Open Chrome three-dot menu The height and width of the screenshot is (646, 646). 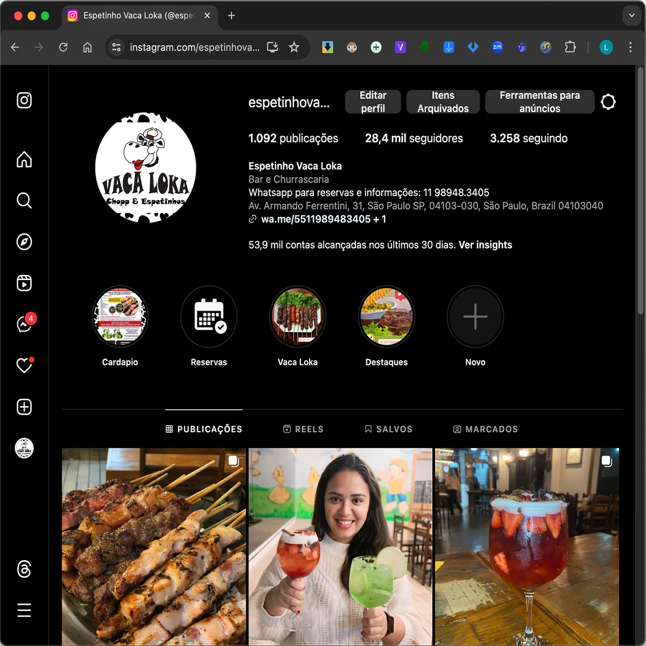630,47
